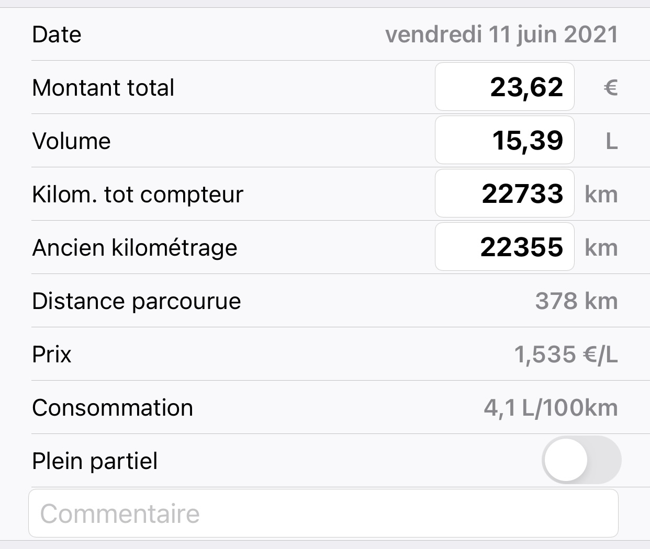Click the 4,1 L/100km consumption value

pyautogui.click(x=551, y=408)
